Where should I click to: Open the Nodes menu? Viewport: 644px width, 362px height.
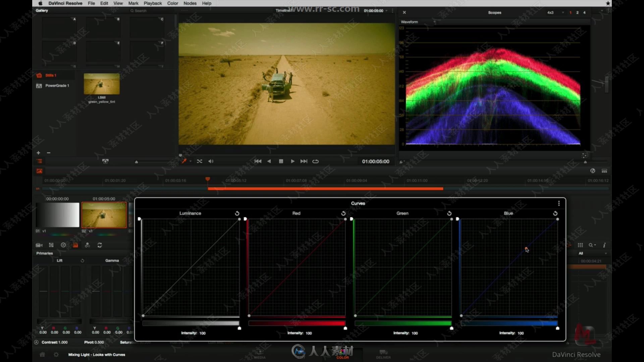click(x=190, y=3)
